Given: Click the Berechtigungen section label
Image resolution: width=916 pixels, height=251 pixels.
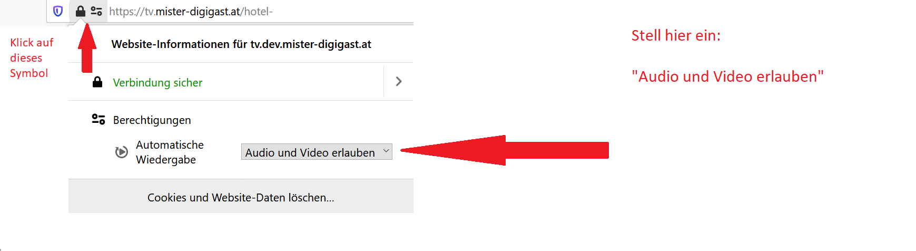Looking at the screenshot, I should pos(152,120).
